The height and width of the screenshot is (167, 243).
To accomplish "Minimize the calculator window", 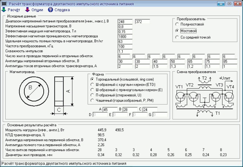I will (x=221, y=3).
